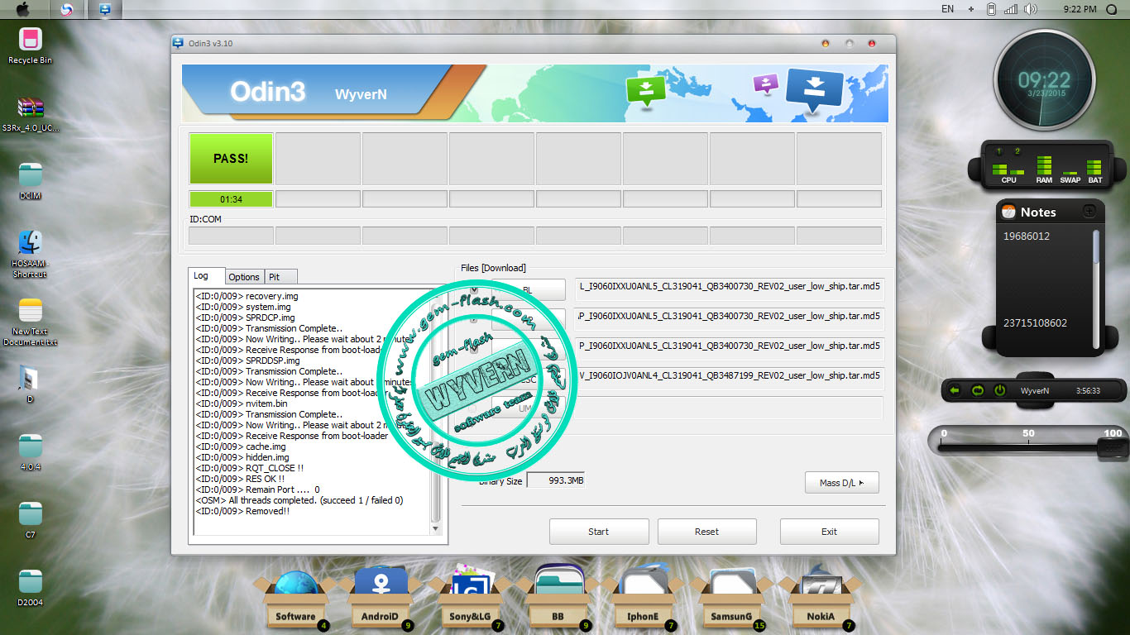The height and width of the screenshot is (635, 1130).
Task: Click the EN language indicator
Action: [x=947, y=9]
